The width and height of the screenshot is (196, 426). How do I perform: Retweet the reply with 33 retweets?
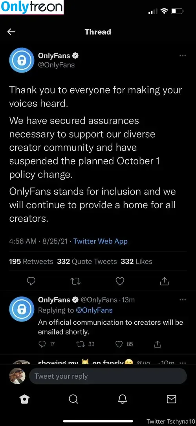(85, 344)
